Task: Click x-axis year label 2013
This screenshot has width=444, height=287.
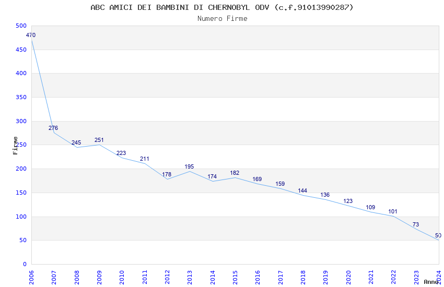Action: tap(190, 278)
